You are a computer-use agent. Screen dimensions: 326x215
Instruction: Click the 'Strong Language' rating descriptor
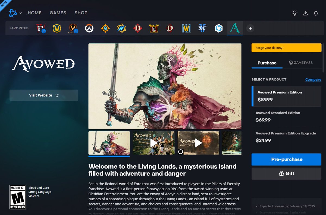point(40,192)
